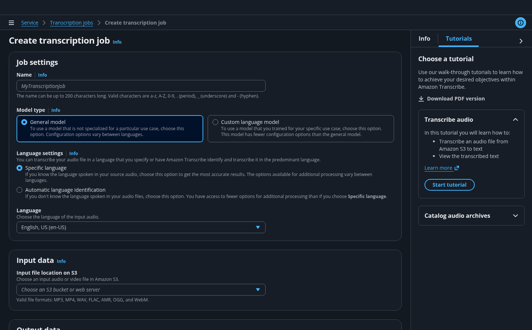Screen dimensions: 532x330
Task: Select the General model radio button
Action: [24, 122]
